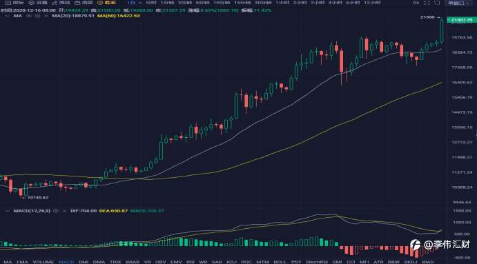Select EMA in the bottom indicator bar
Viewport: 477px width, 264px height.
click(22, 261)
